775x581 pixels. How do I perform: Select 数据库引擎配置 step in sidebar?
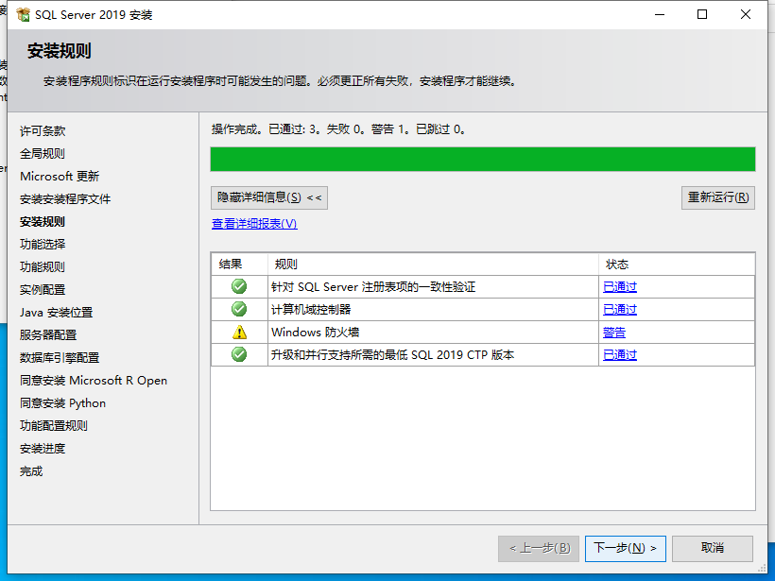click(60, 358)
